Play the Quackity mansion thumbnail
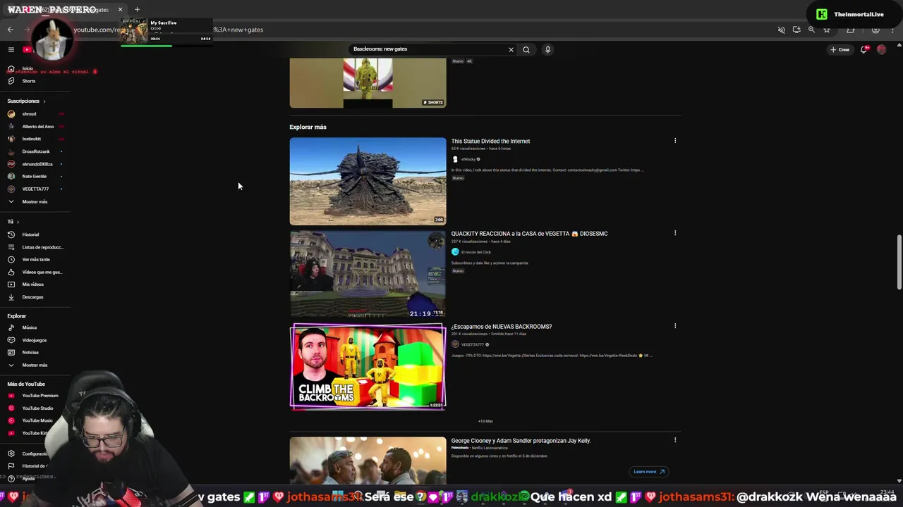 coord(368,274)
